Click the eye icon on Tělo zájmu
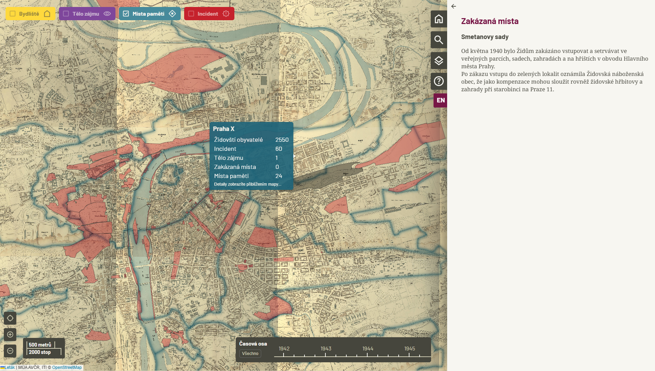The width and height of the screenshot is (655, 371). coord(107,14)
